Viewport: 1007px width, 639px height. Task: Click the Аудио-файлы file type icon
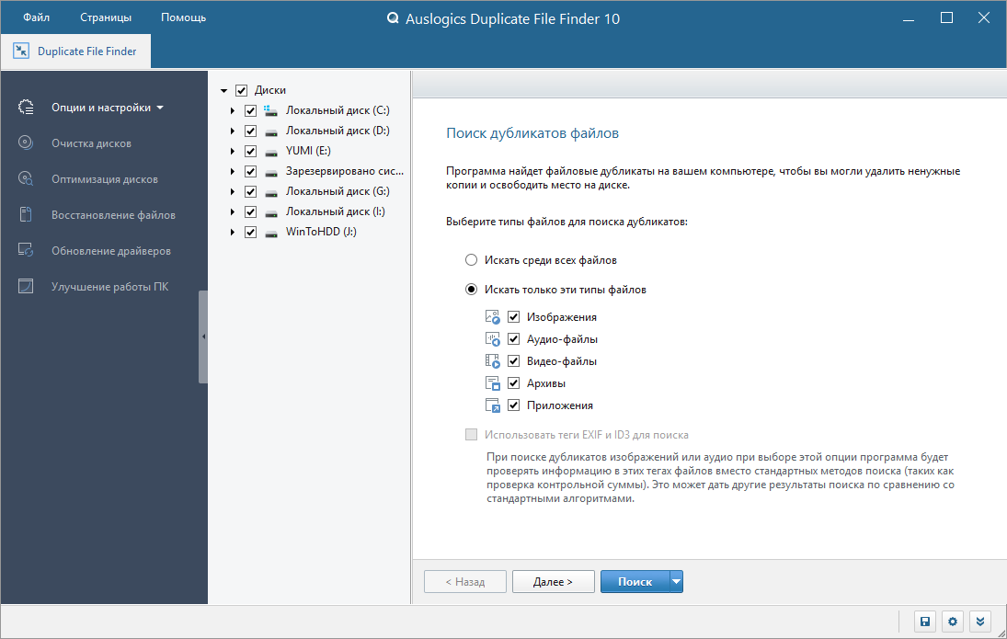pyautogui.click(x=493, y=339)
